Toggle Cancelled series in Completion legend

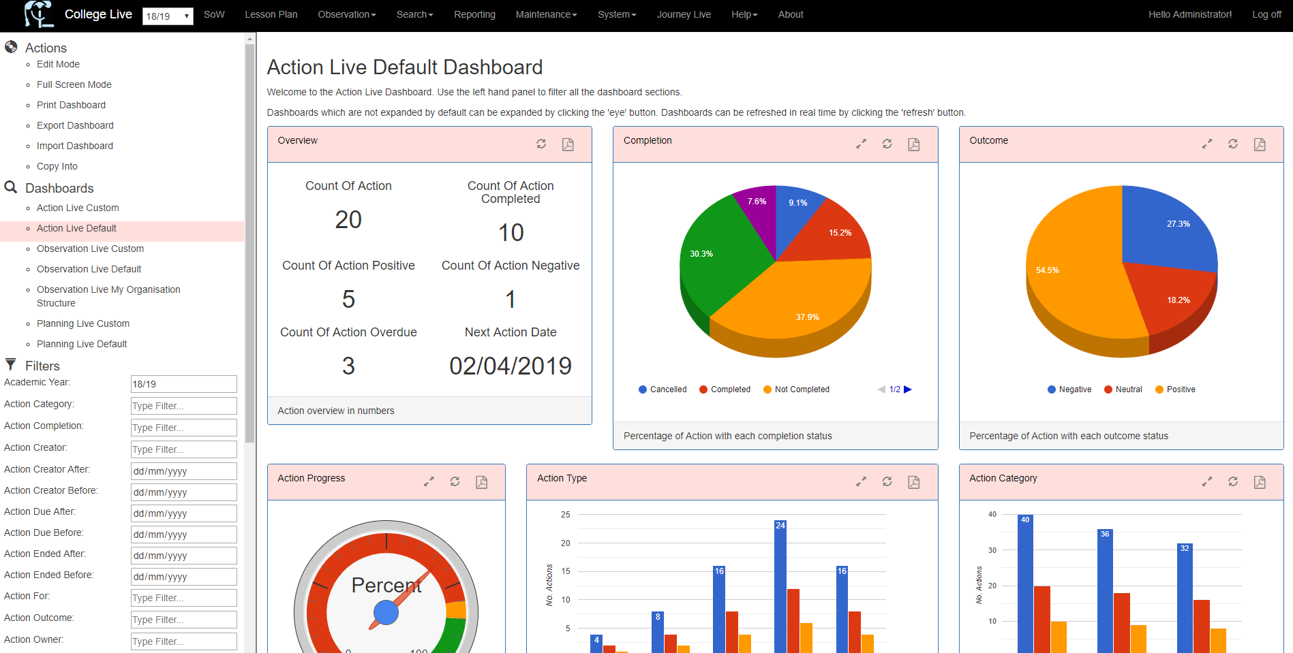663,389
